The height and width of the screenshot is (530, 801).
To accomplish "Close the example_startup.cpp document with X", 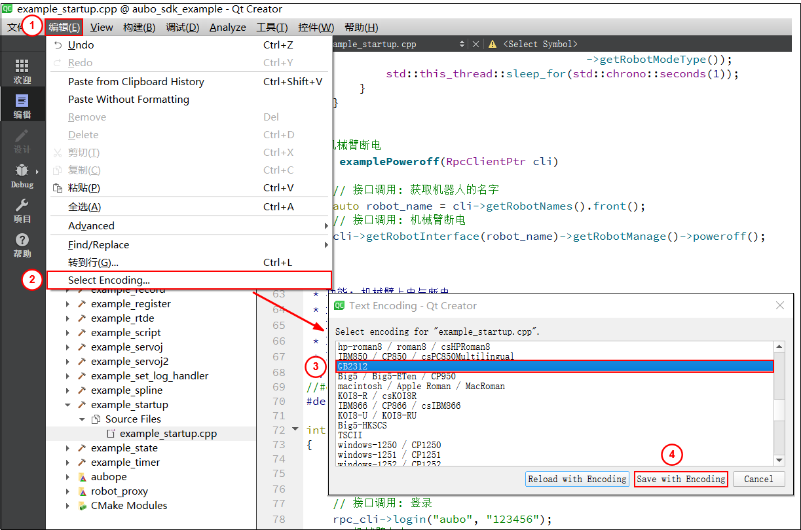I will click(475, 44).
